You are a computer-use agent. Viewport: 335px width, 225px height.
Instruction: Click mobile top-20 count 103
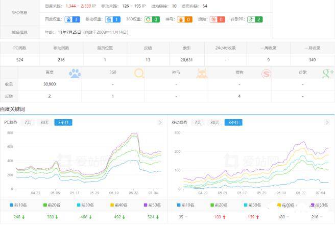click(218, 217)
